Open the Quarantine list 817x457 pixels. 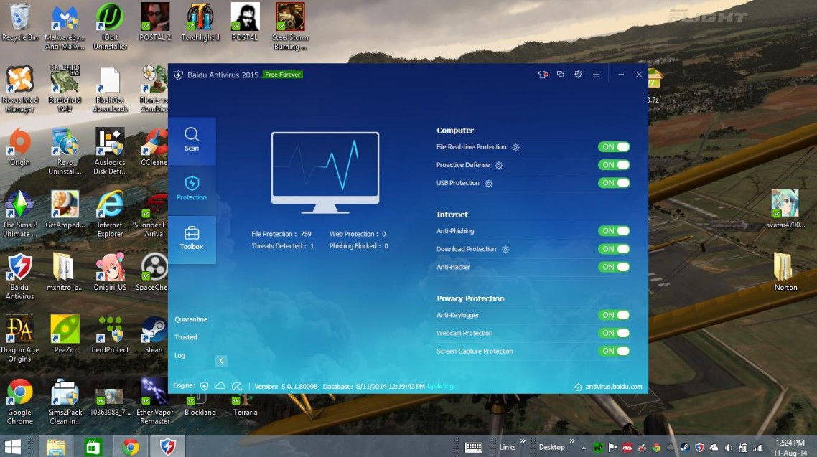point(191,319)
